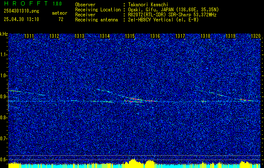Click the 1316 time marker
The height and width of the screenshot is (168, 264).
155,36
